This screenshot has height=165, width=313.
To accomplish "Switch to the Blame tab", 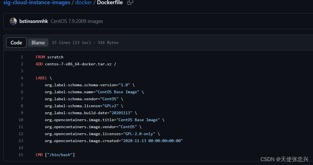I will (38, 42).
